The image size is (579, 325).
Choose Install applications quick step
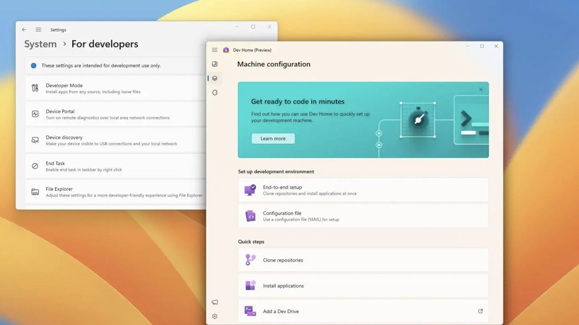363,286
